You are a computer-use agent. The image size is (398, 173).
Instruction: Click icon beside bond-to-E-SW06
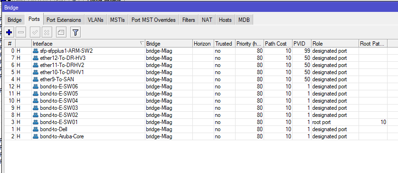coord(36,86)
